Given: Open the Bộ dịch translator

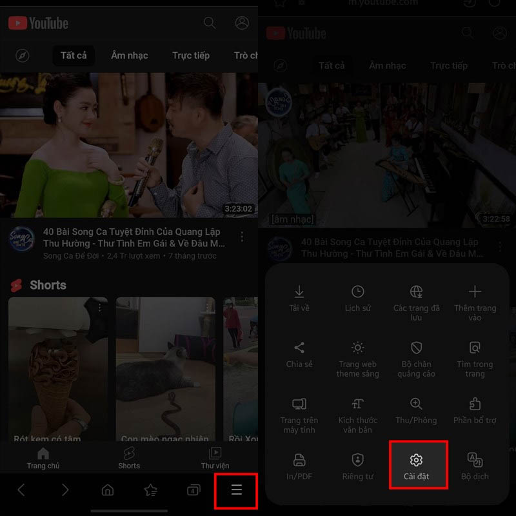Looking at the screenshot, I should pyautogui.click(x=475, y=461).
